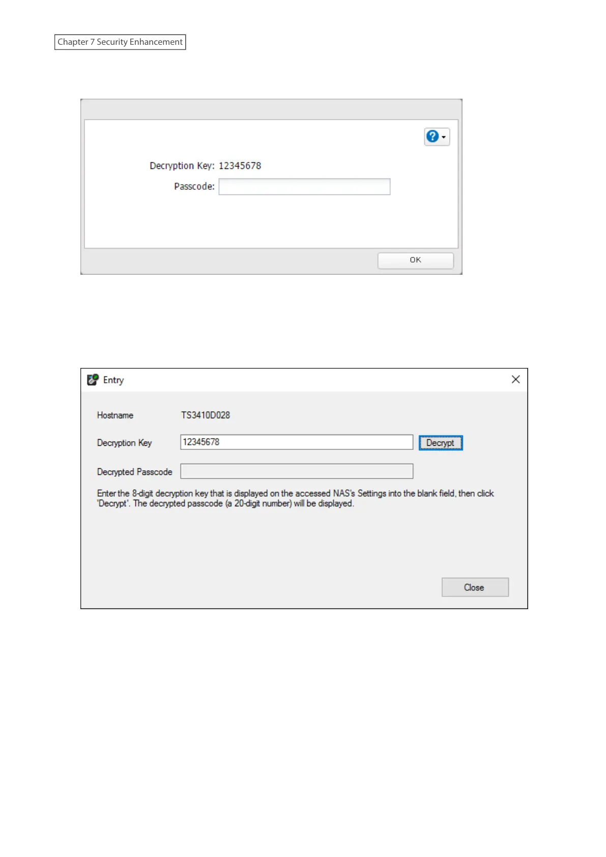Screen dimensions: 606x857
Task: Click the Chapter 7 Security Enhancement header
Action: (120, 42)
